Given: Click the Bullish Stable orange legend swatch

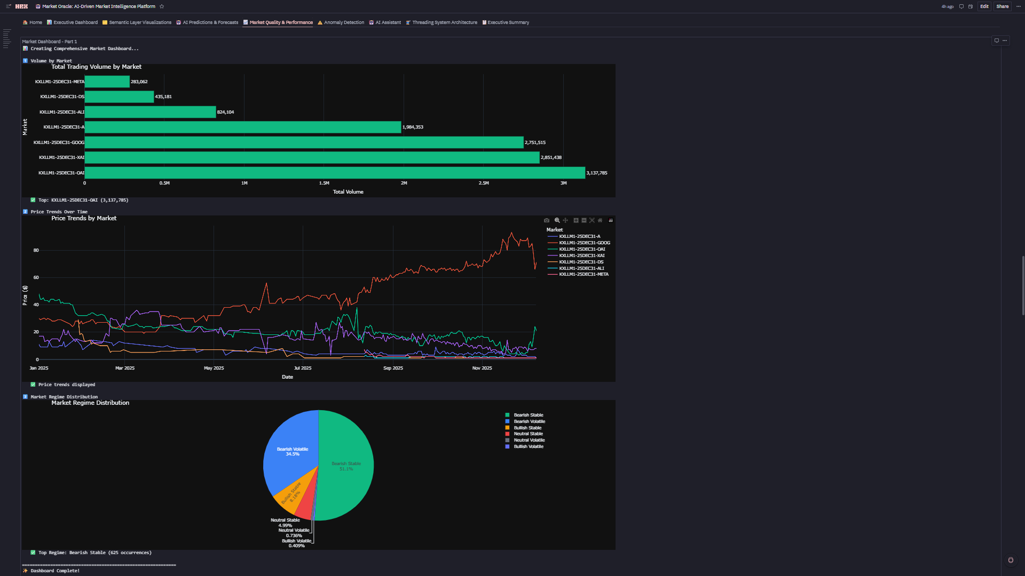Looking at the screenshot, I should 507,428.
